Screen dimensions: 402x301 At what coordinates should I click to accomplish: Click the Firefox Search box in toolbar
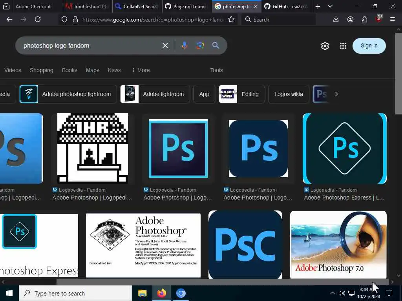pyautogui.click(x=278, y=20)
